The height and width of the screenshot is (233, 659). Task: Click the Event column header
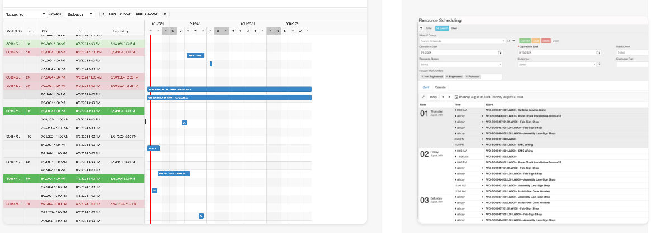[489, 105]
